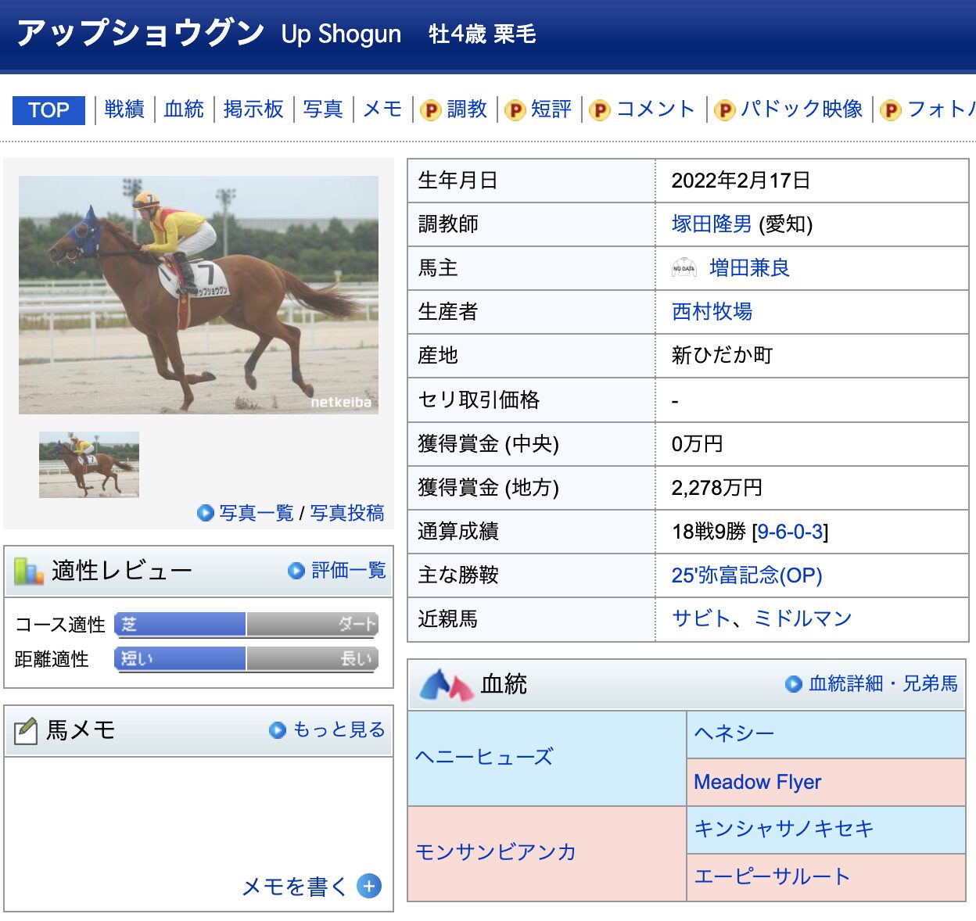Image resolution: width=976 pixels, height=921 pixels.
Task: Open the 25'弥富記念(OP) race link
Action: (x=747, y=575)
